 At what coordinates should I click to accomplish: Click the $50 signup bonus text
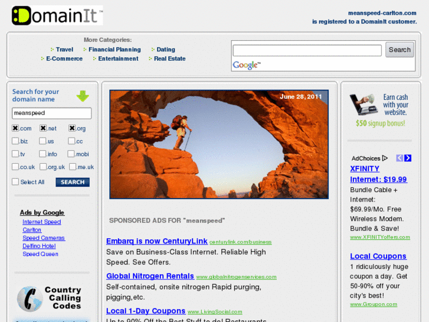380,123
